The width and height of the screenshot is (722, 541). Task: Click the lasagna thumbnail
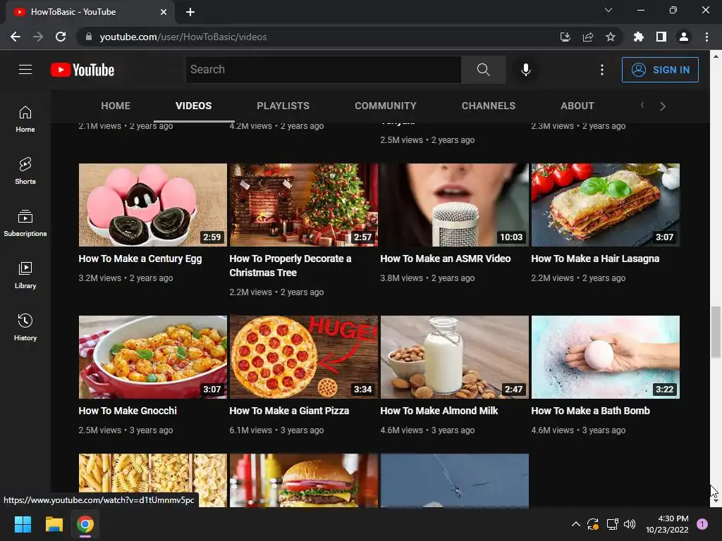pos(606,205)
